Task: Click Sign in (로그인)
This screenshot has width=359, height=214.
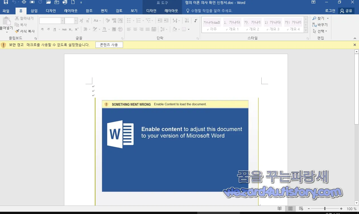Action: [330, 11]
